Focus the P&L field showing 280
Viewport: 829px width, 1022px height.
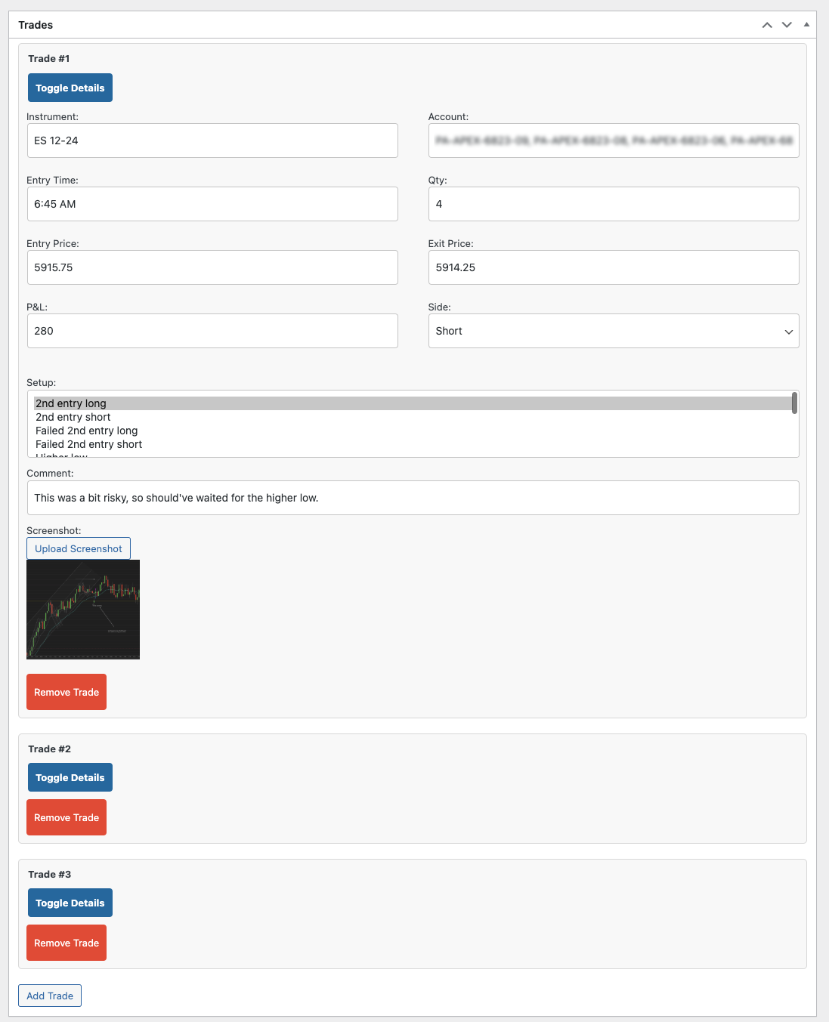(212, 331)
